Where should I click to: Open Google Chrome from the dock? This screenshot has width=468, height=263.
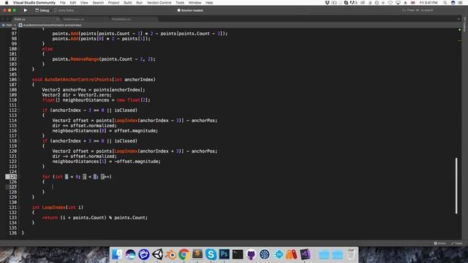point(184,254)
